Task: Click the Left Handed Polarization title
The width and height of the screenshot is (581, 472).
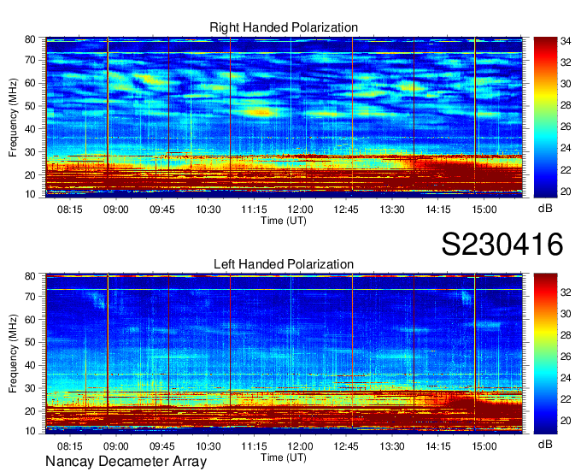Action: click(x=284, y=264)
